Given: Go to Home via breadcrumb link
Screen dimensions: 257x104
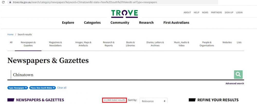Looking at the screenshot, I should tap(10, 35).
